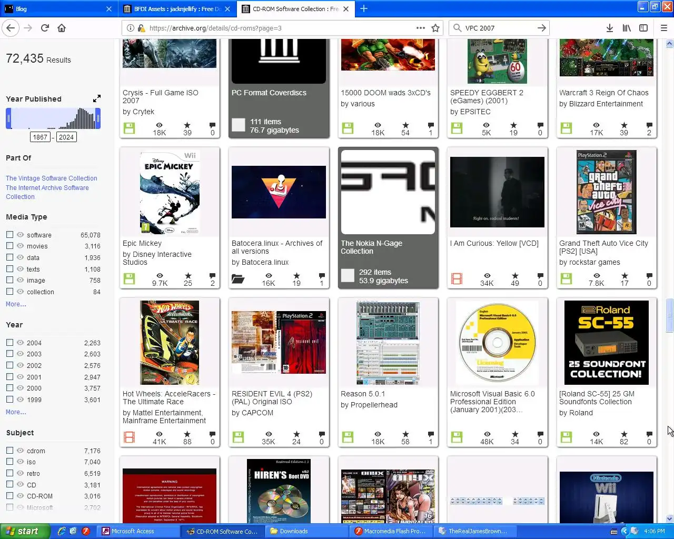The height and width of the screenshot is (539, 674).
Task: Edit the 2024 end year field
Action: click(66, 137)
